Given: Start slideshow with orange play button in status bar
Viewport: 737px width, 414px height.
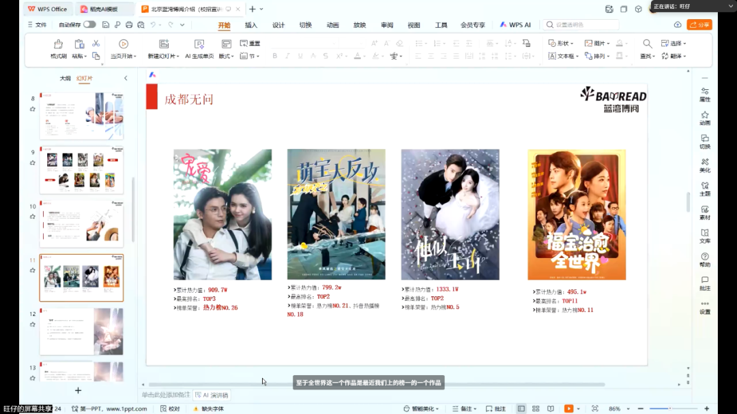Looking at the screenshot, I should pyautogui.click(x=568, y=409).
